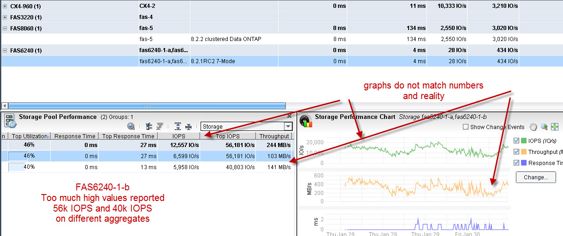563x236 pixels.
Task: Sort by Throughput column header
Action: click(x=274, y=136)
